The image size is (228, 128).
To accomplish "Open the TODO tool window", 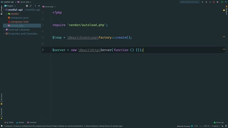I will coord(9,122).
